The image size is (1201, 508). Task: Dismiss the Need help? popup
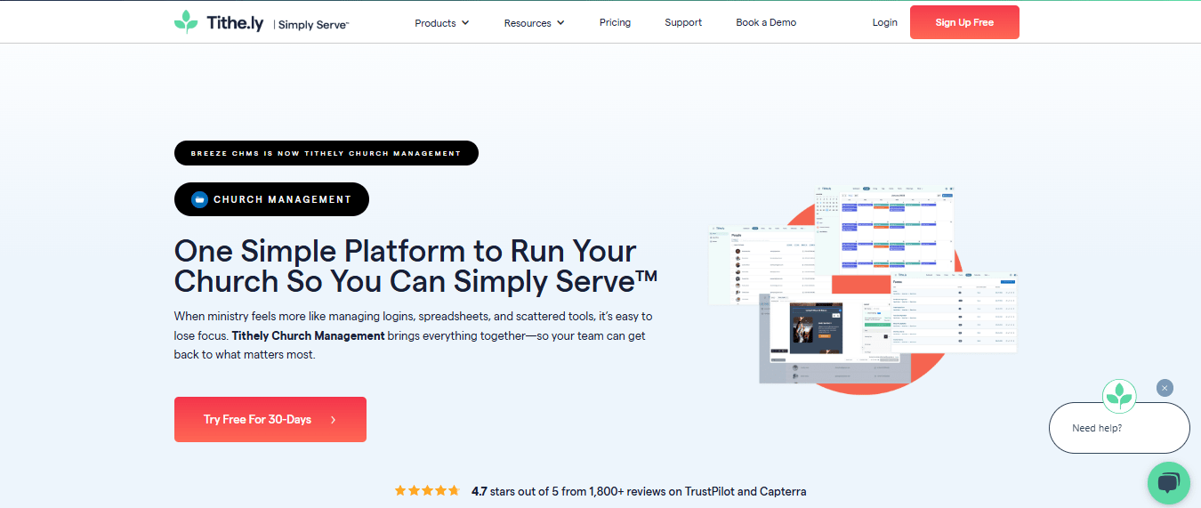tap(1165, 388)
